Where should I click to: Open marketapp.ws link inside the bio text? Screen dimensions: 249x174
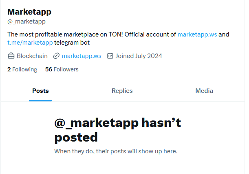(197, 34)
